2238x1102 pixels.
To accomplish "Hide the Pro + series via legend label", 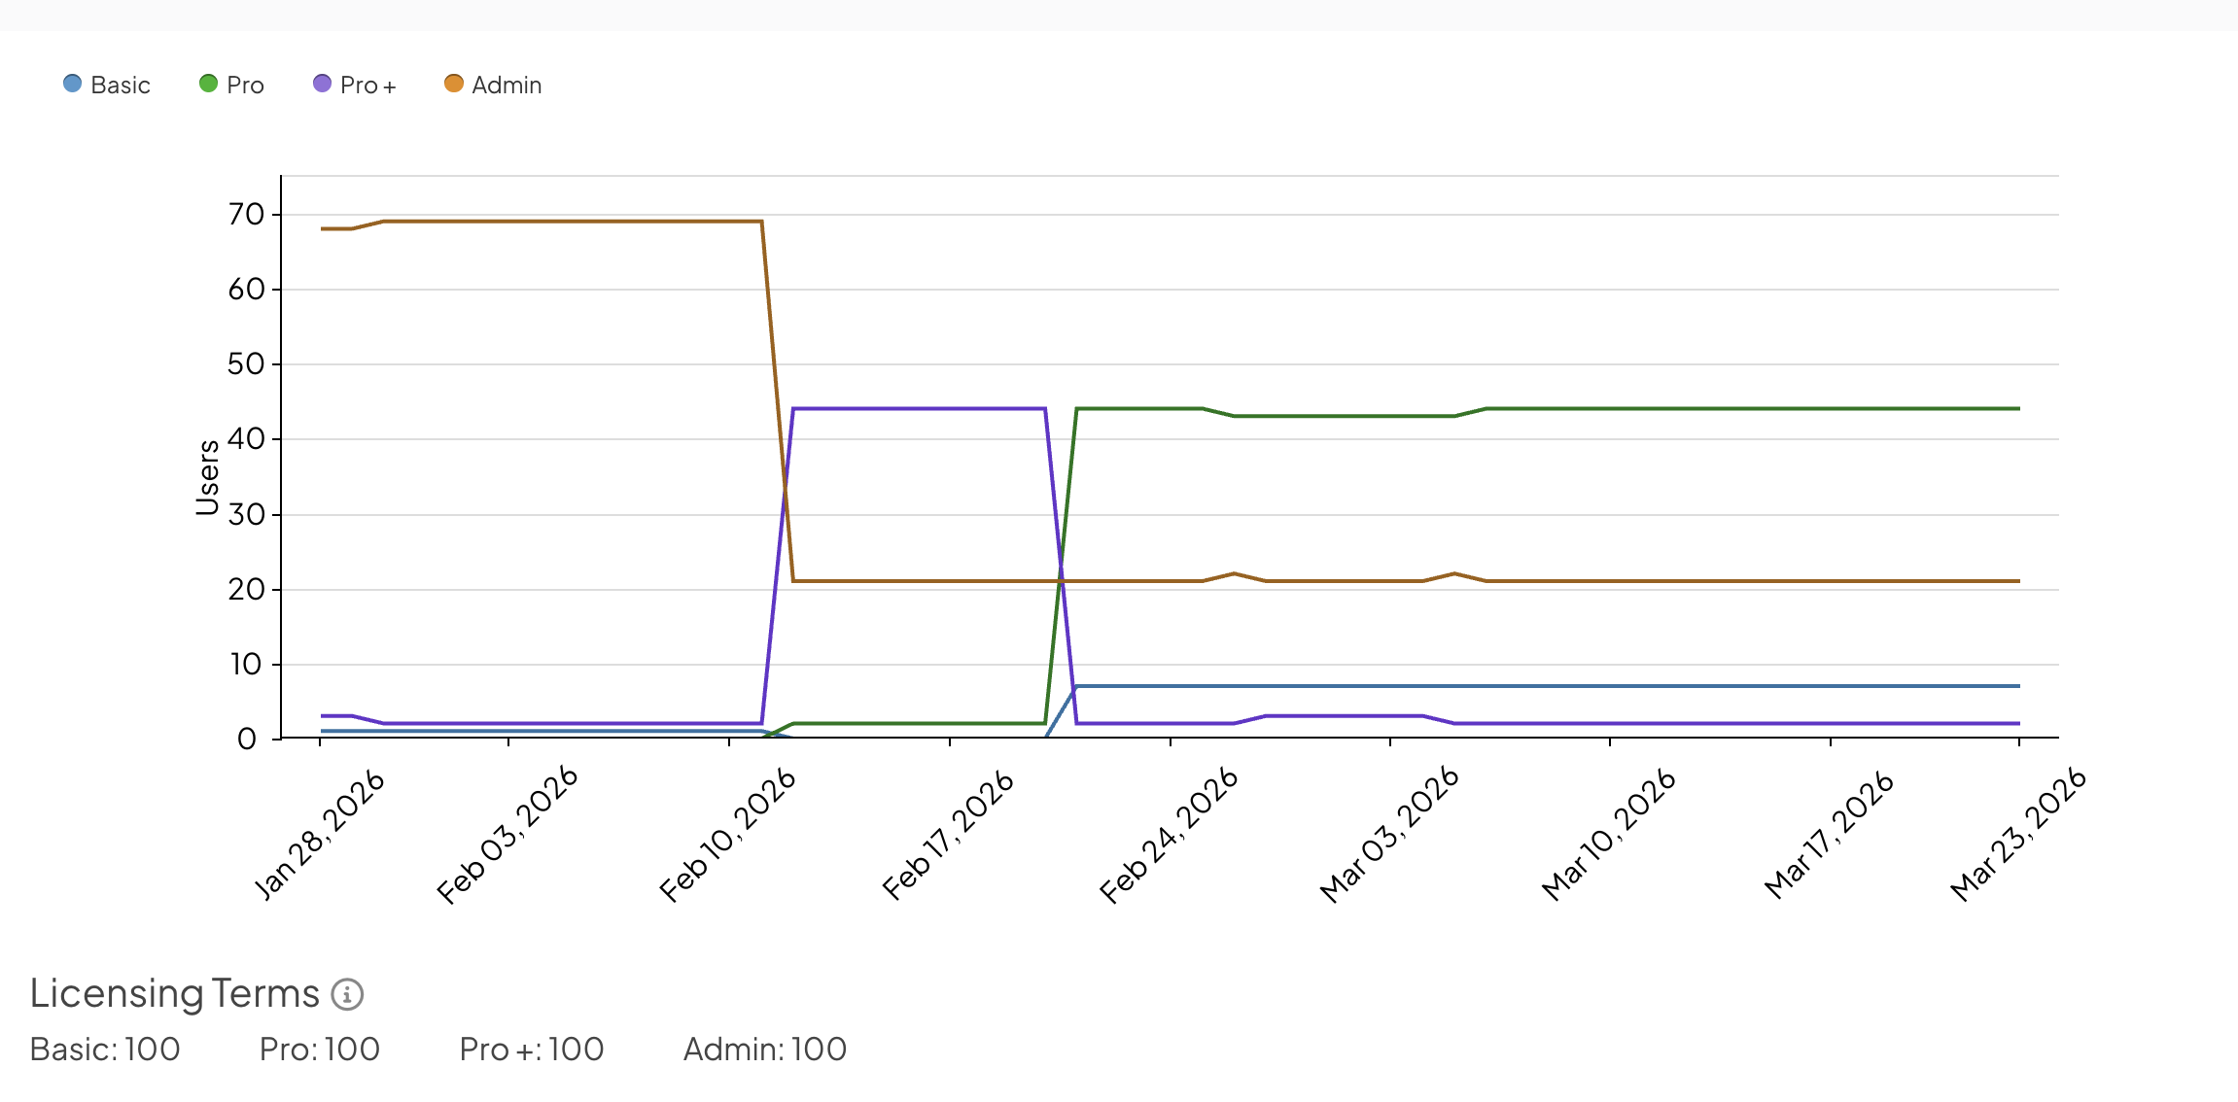I will 368,86.
